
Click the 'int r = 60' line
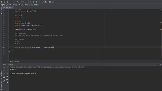(20, 17)
